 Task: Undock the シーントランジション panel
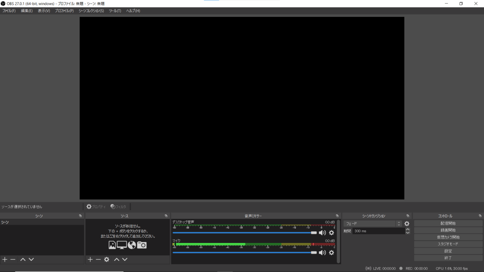pyautogui.click(x=408, y=216)
